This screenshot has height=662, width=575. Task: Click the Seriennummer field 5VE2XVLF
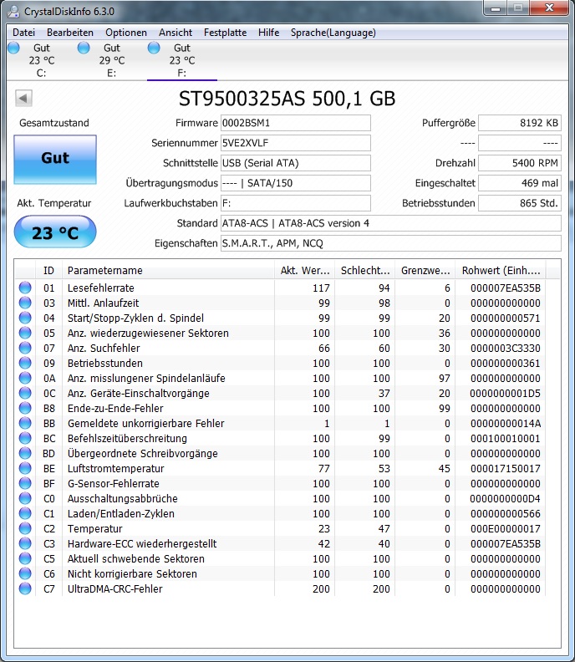click(296, 143)
